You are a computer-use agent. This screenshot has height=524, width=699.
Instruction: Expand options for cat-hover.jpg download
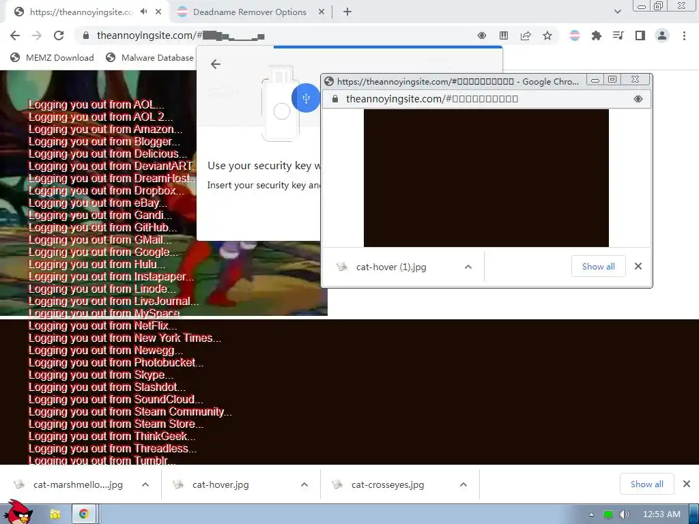click(304, 484)
